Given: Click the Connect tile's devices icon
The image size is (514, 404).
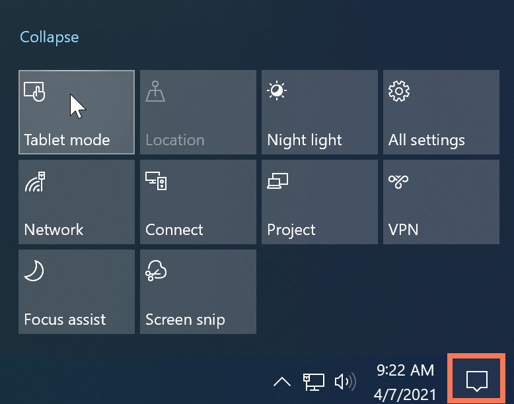Looking at the screenshot, I should click(156, 180).
